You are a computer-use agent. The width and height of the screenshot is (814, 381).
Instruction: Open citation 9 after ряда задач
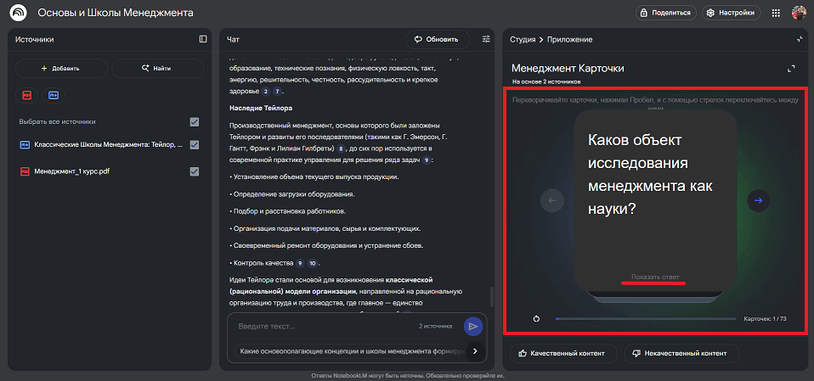coord(427,160)
